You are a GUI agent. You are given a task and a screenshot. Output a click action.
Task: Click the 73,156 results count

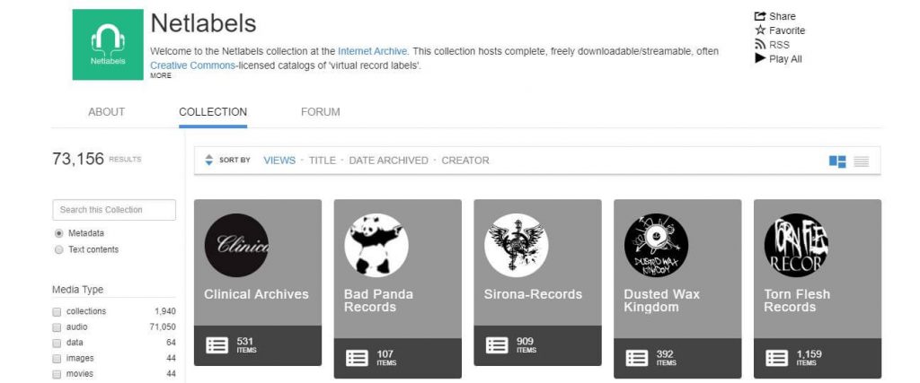point(78,159)
